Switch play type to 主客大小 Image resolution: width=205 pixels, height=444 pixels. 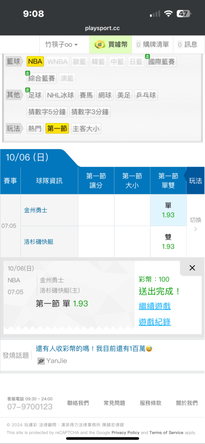(x=86, y=129)
